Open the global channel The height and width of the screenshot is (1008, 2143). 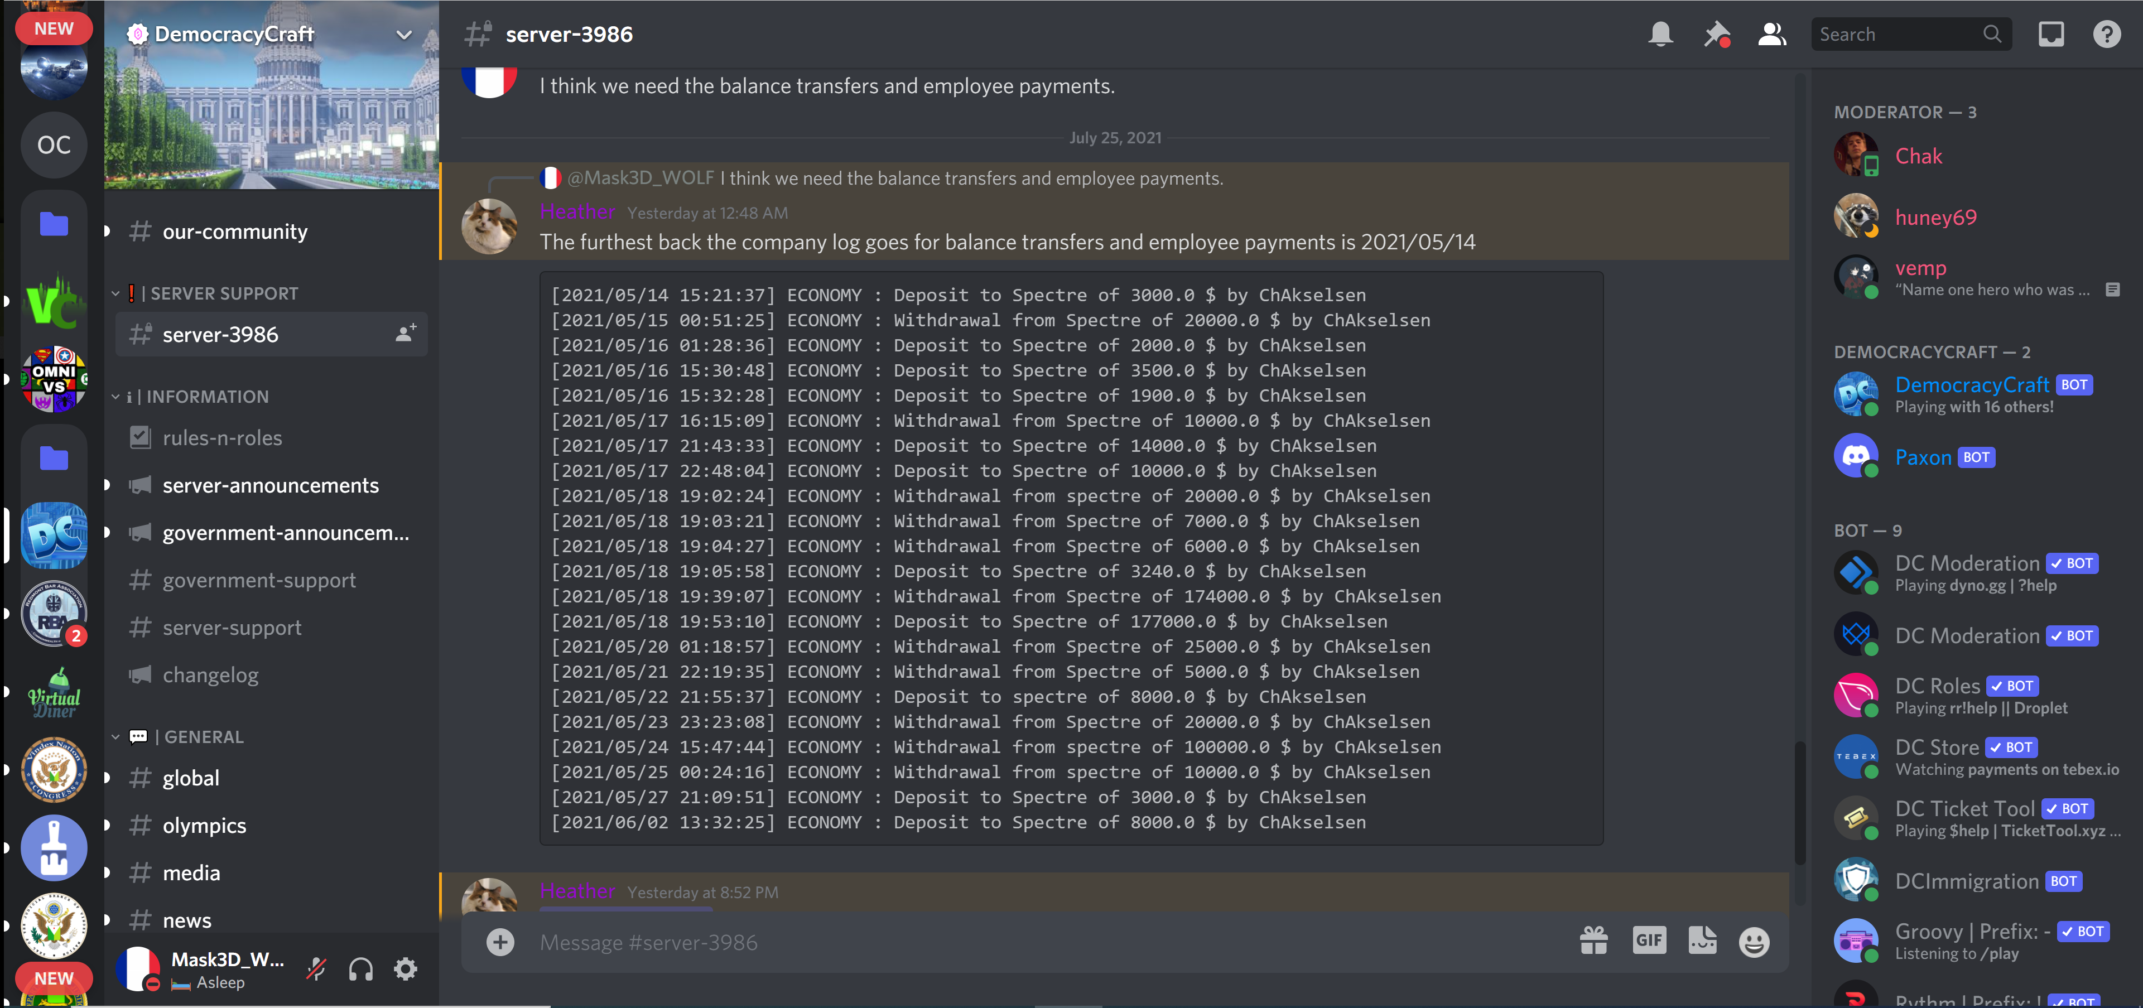[271, 778]
